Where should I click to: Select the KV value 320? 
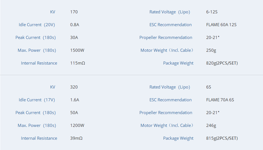(x=74, y=87)
